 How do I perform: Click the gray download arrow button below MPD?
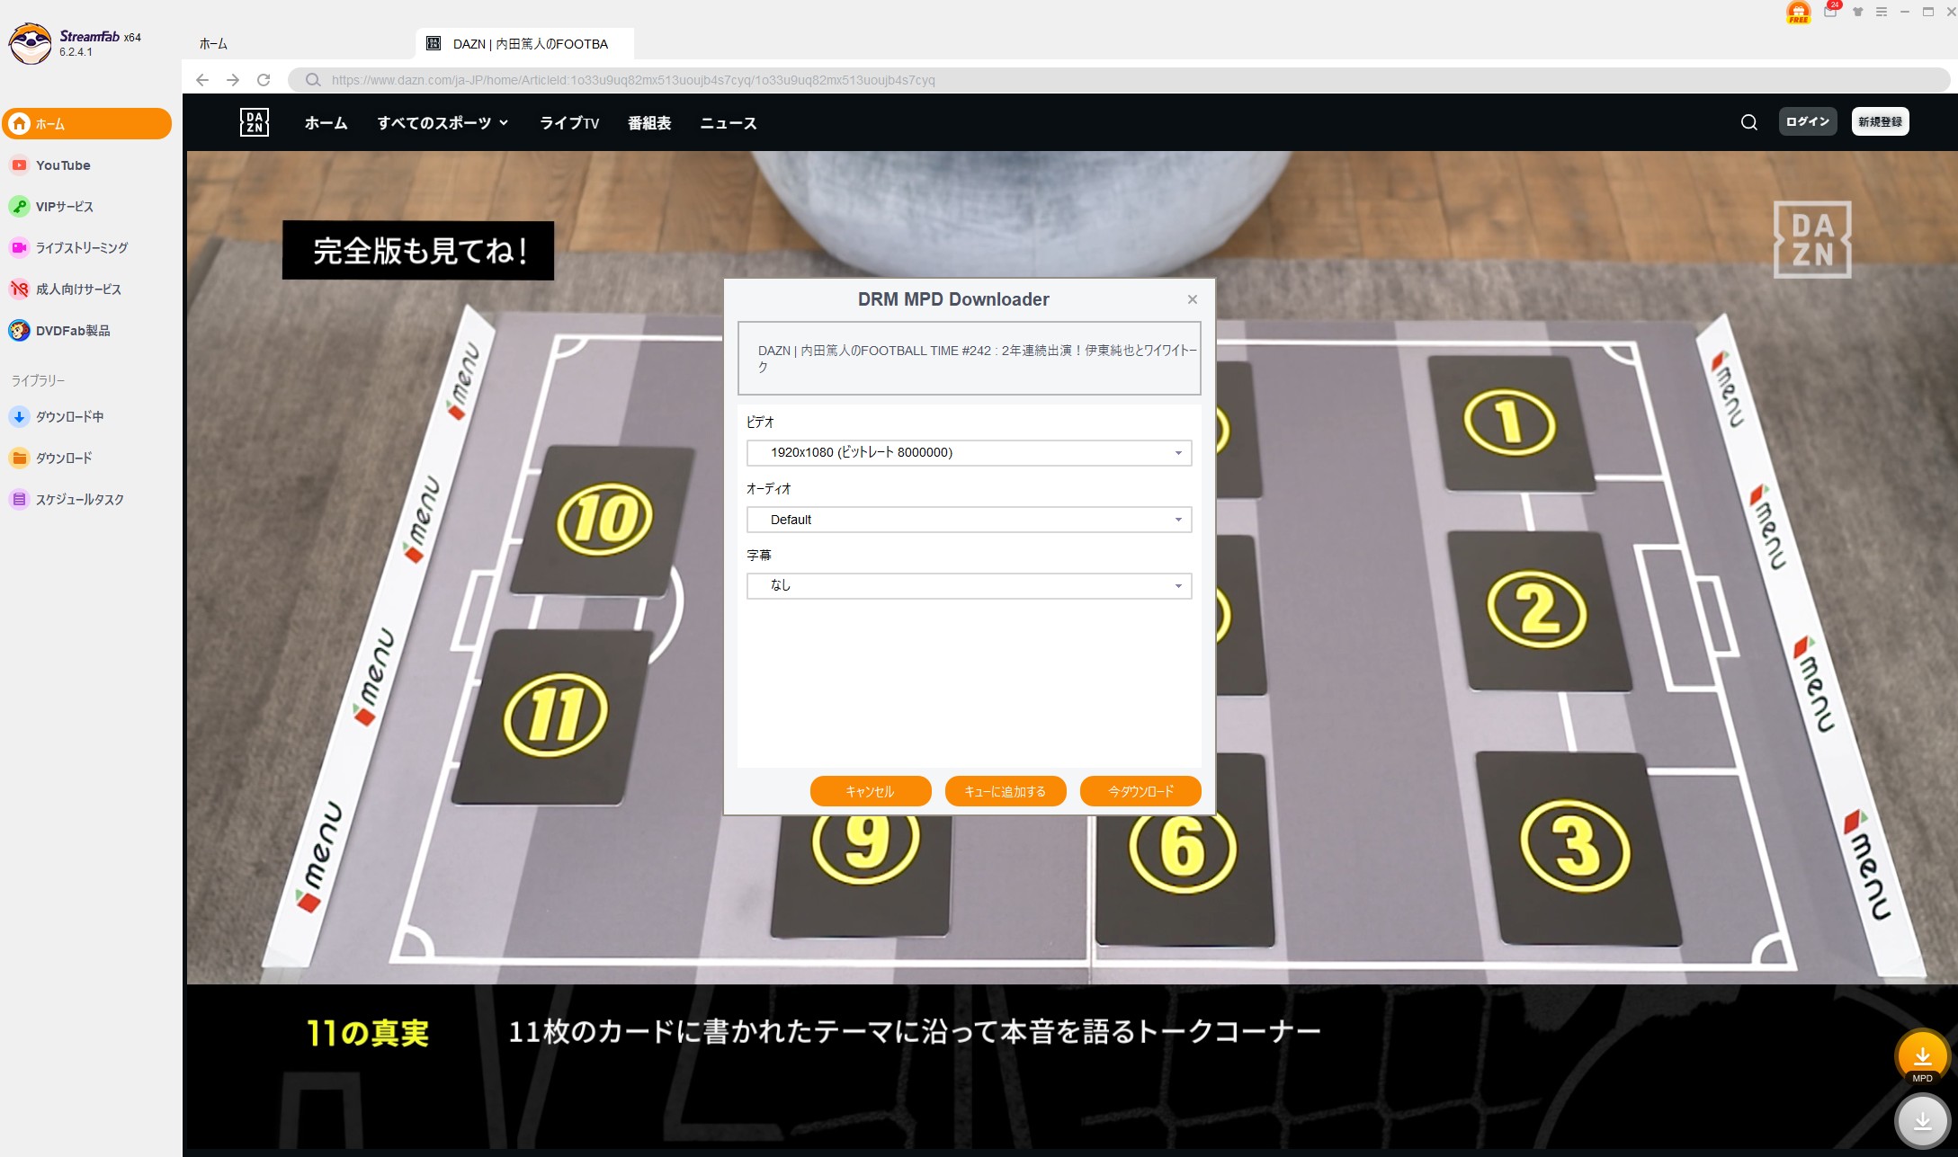click(1922, 1121)
